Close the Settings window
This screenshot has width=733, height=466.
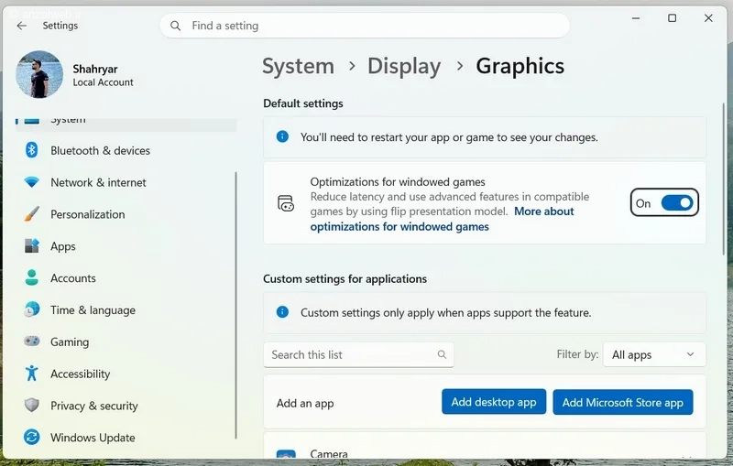708,18
